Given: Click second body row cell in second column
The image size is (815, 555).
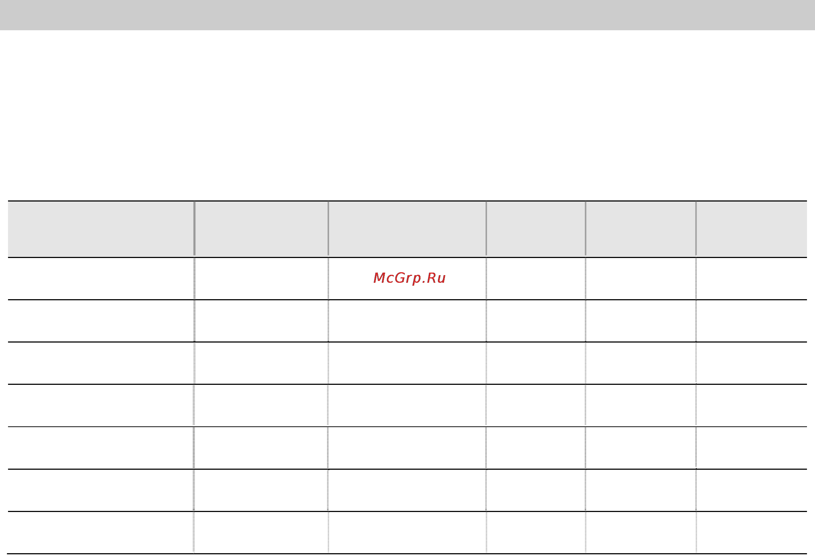Looking at the screenshot, I should coord(261,321).
